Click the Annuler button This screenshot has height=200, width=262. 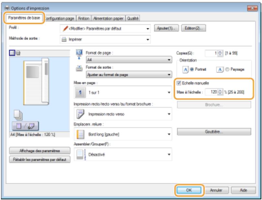(x=216, y=190)
